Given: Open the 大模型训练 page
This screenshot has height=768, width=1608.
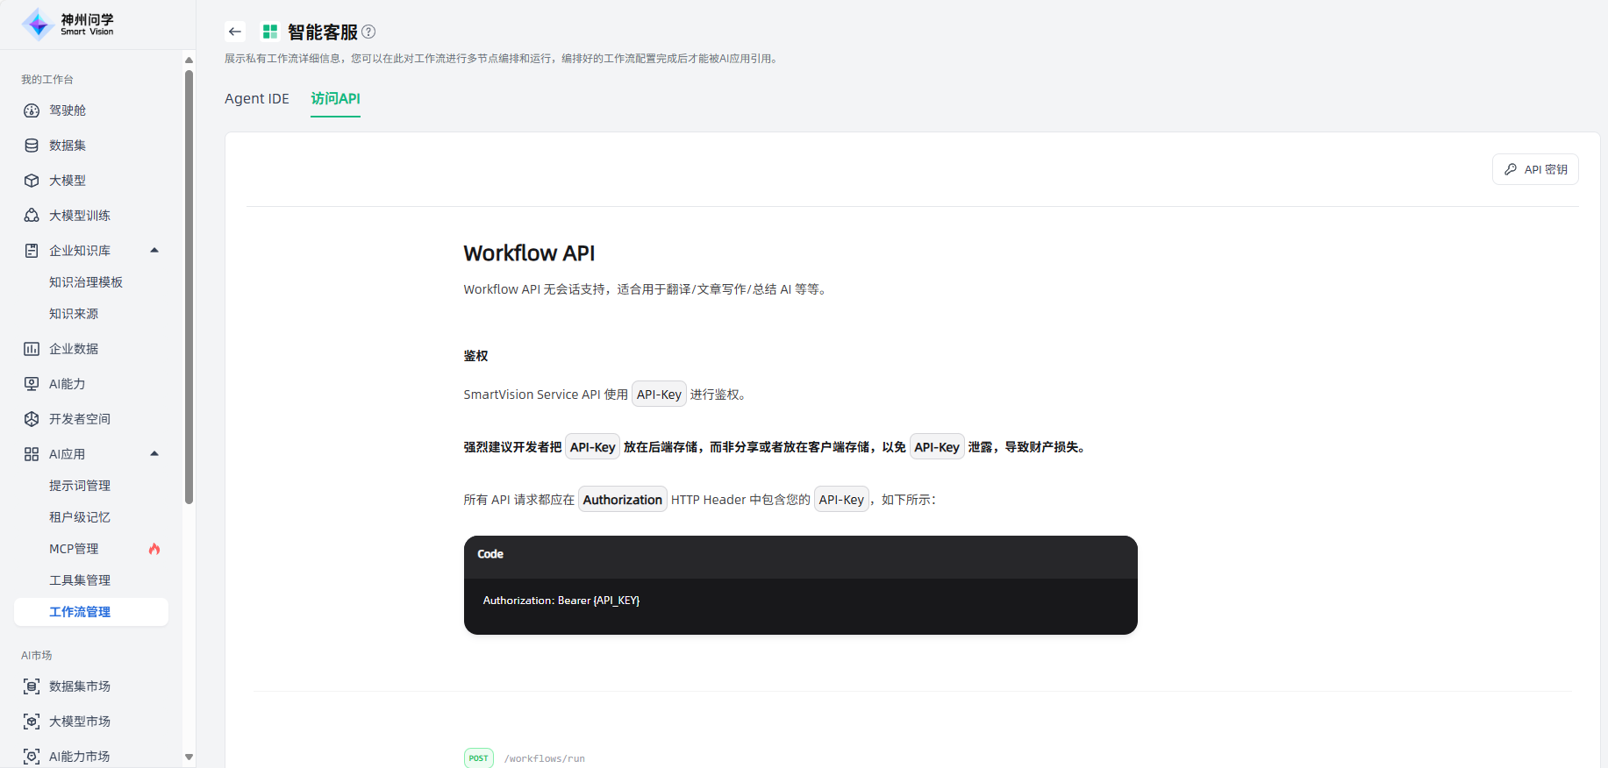Looking at the screenshot, I should 80,216.
